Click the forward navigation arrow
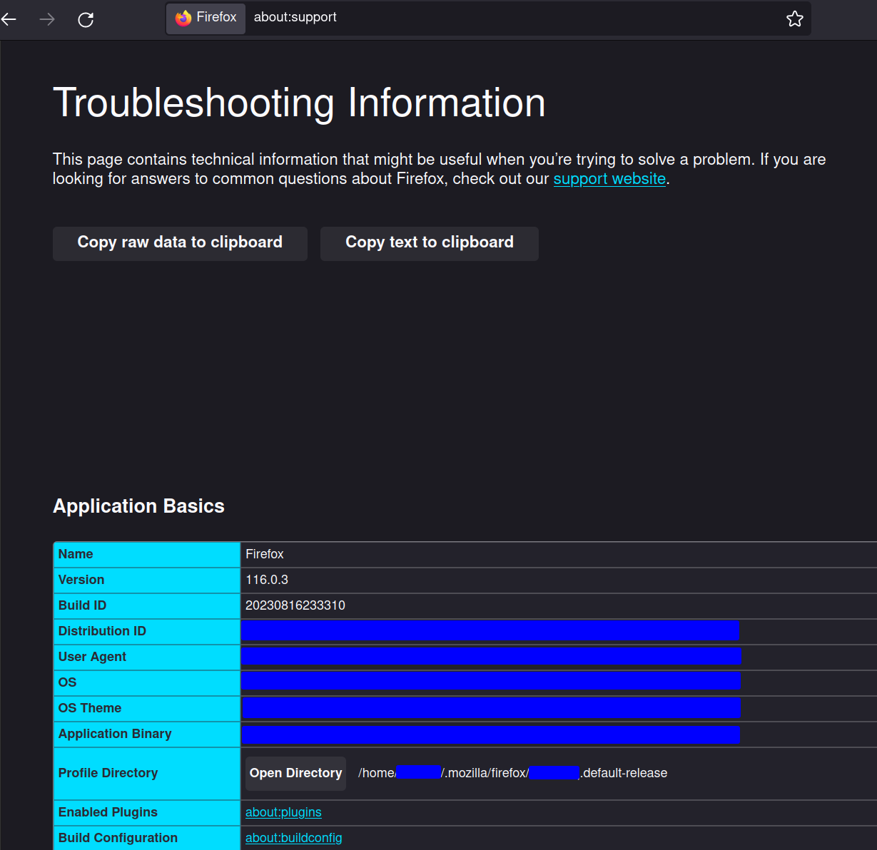Viewport: 877px width, 850px height. click(47, 19)
